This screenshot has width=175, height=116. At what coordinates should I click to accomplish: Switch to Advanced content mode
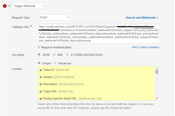pyautogui.click(x=55, y=63)
